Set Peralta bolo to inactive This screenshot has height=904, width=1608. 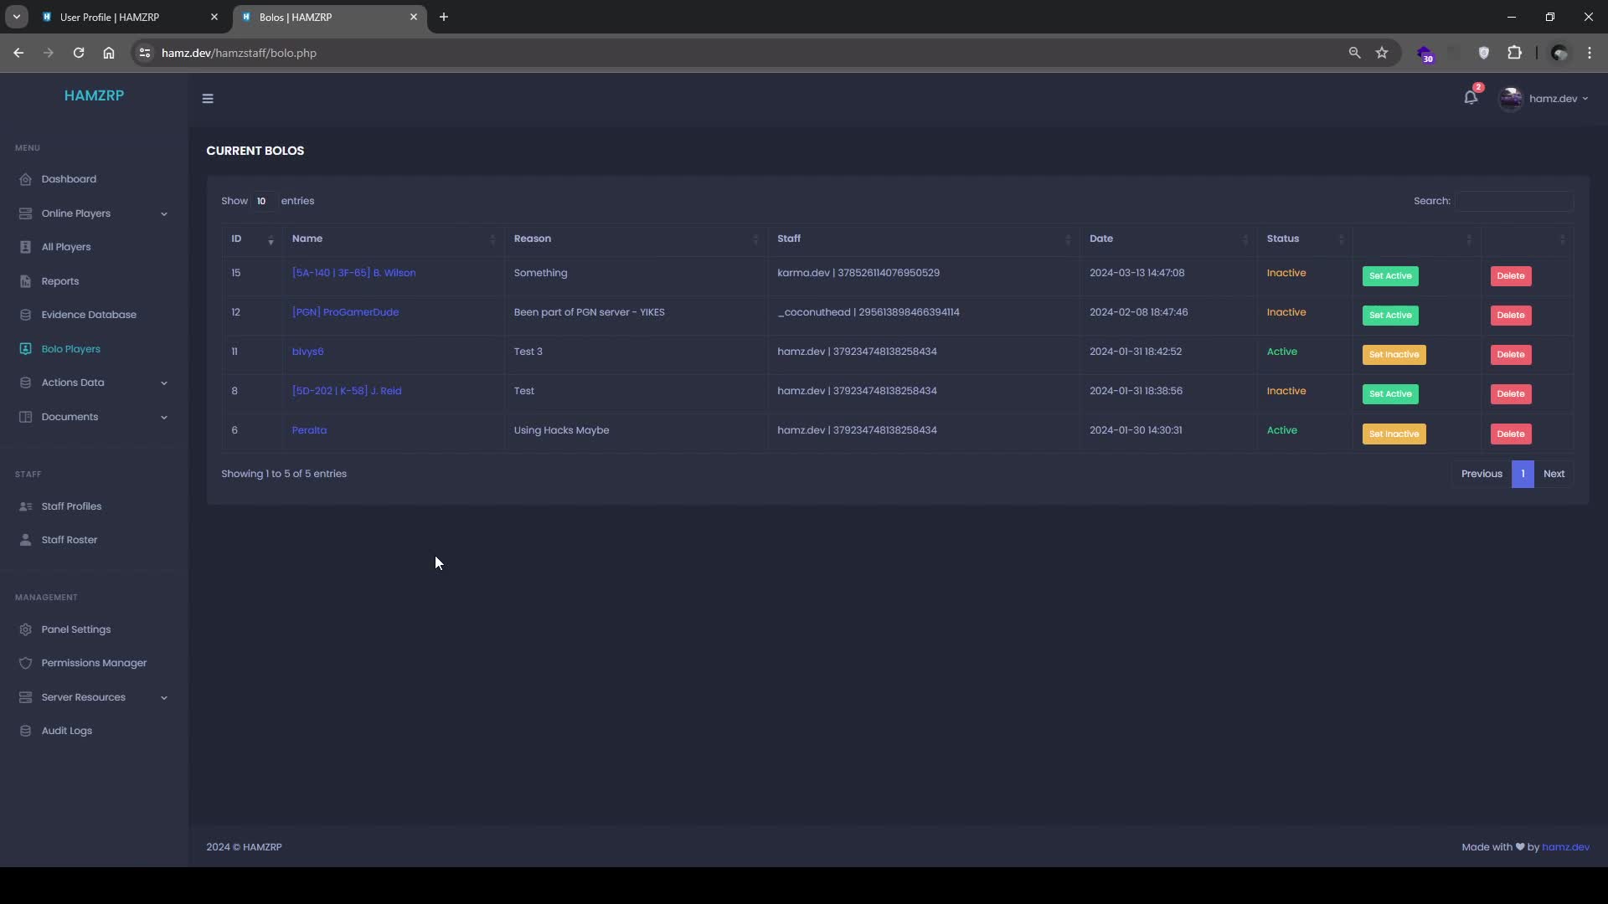click(x=1394, y=434)
